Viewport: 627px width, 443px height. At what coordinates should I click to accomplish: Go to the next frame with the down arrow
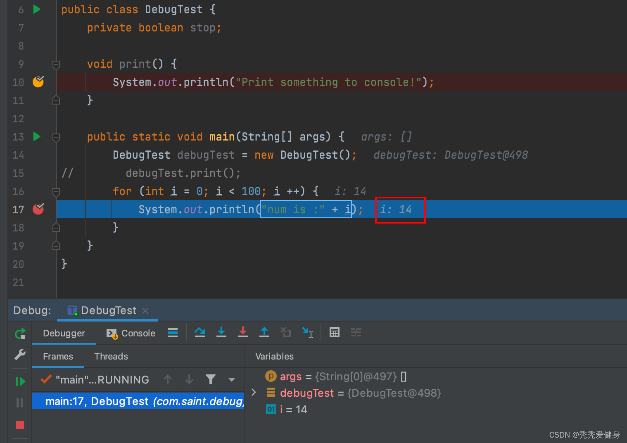click(x=189, y=379)
